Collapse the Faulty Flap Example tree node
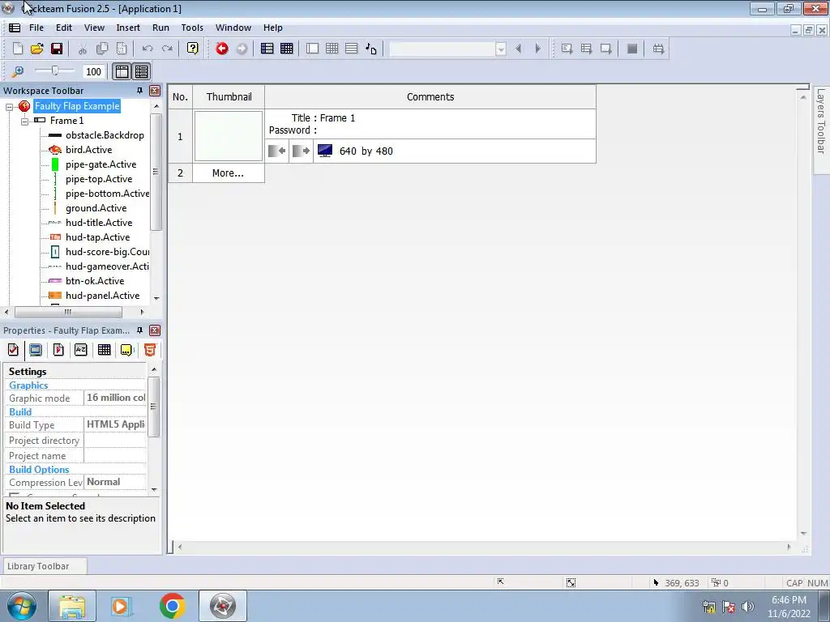830x622 pixels. [x=9, y=107]
